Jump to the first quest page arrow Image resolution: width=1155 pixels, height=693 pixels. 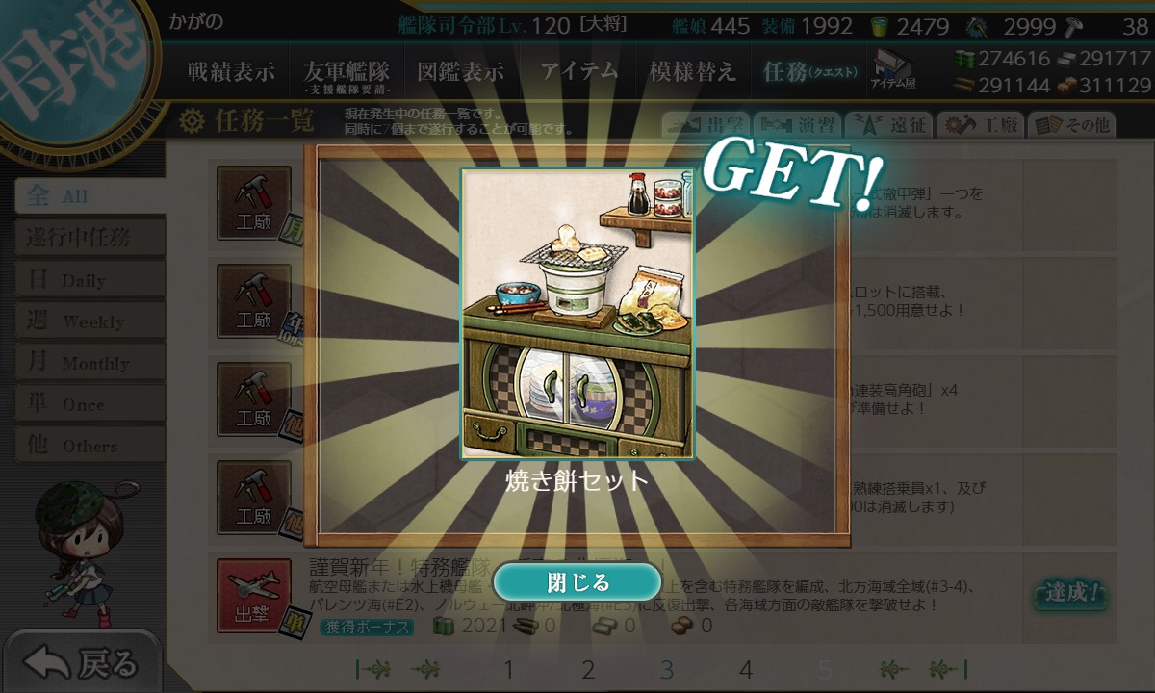click(x=372, y=669)
